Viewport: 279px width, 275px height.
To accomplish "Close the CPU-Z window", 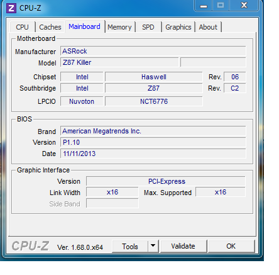I will (x=244, y=5).
